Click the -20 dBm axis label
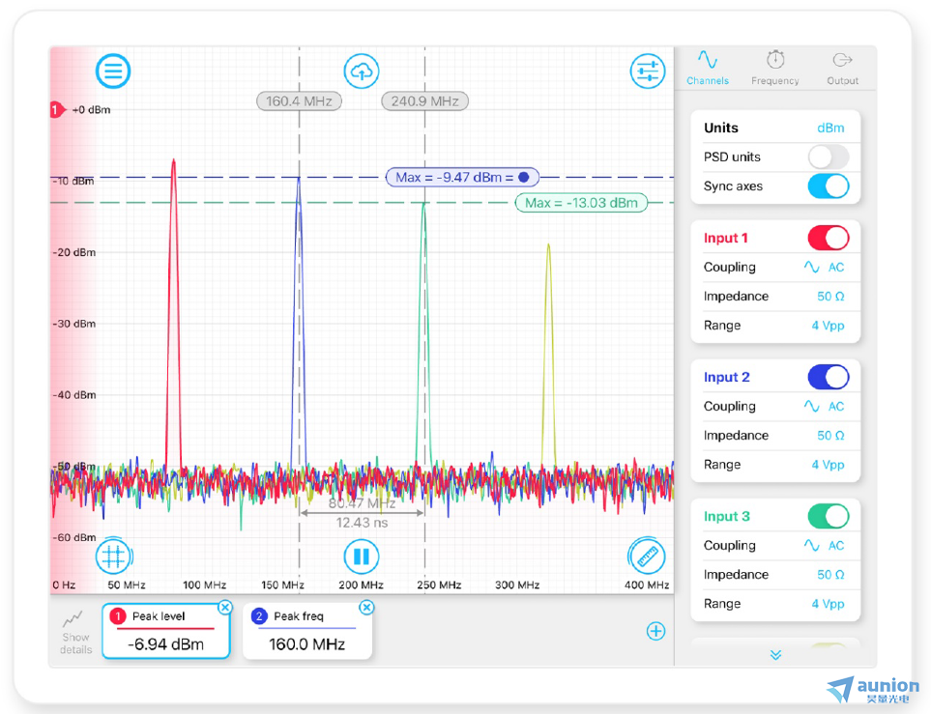This screenshot has height=714, width=931. [x=74, y=252]
